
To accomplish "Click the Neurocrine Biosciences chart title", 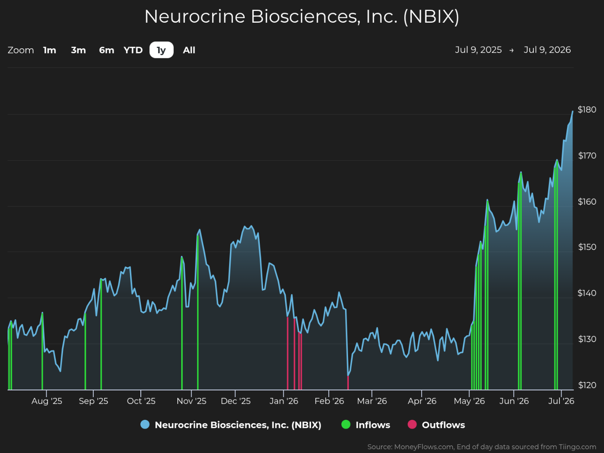I will (302, 17).
